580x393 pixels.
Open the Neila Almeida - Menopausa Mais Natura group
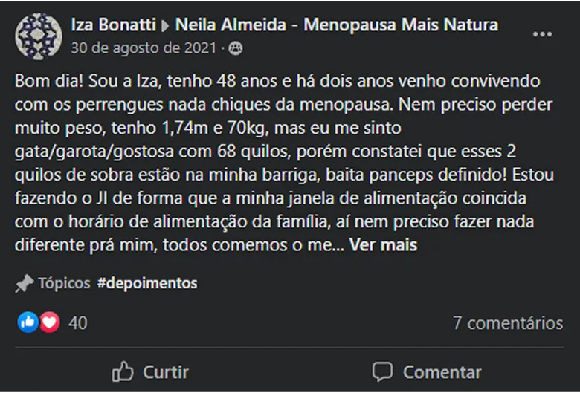tap(337, 25)
